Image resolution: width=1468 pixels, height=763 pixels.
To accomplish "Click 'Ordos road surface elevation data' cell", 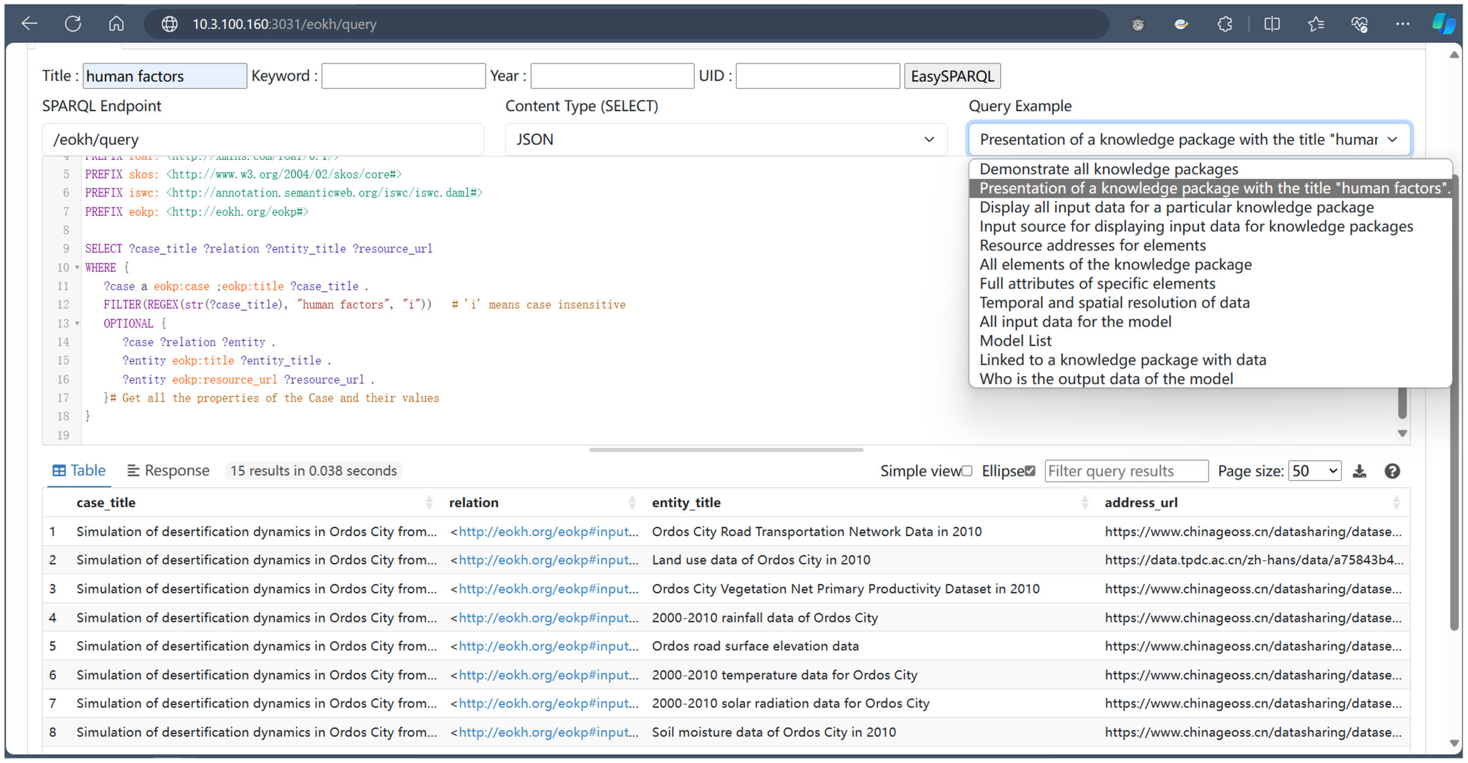I will (x=755, y=646).
